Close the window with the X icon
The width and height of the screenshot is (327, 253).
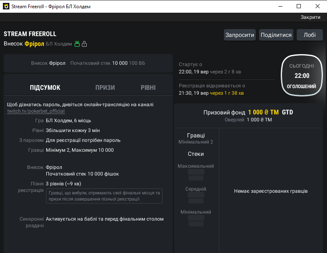coord(318,6)
